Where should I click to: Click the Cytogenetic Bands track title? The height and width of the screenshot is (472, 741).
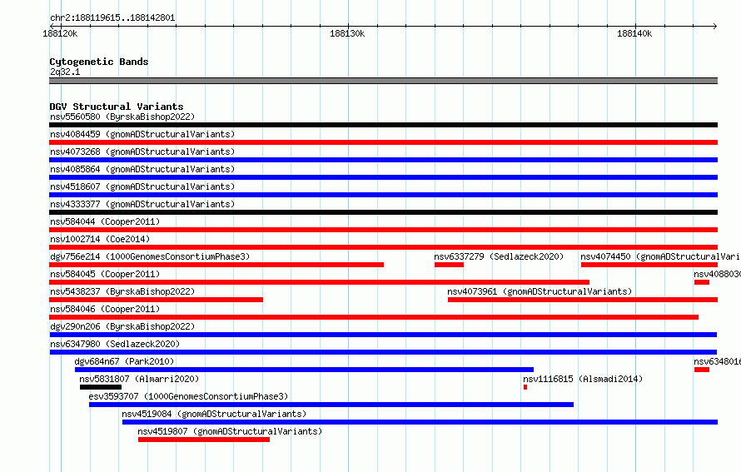coord(99,62)
